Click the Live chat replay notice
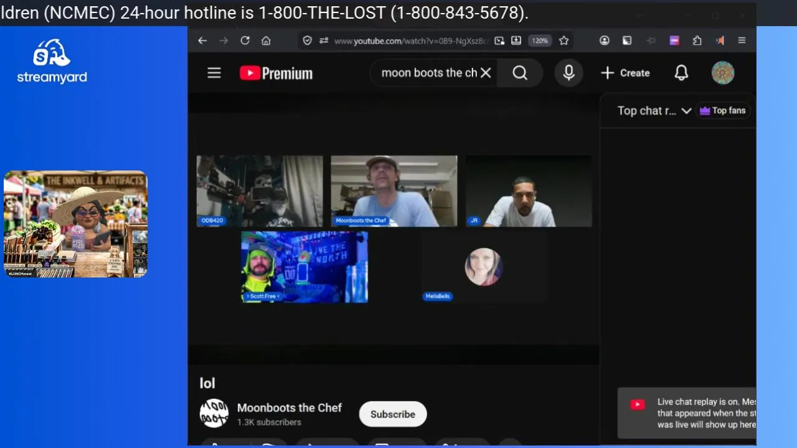This screenshot has width=797, height=448. 687,413
